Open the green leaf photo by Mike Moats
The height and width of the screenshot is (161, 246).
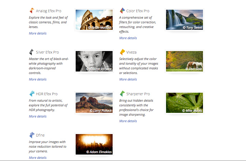(184, 103)
